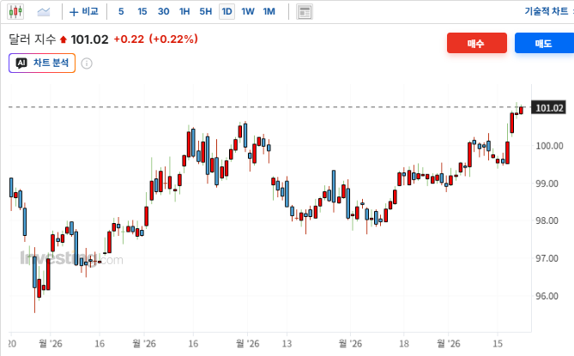Choose the 5H interval
Viewport: 574px width, 356px height.
pyautogui.click(x=206, y=12)
